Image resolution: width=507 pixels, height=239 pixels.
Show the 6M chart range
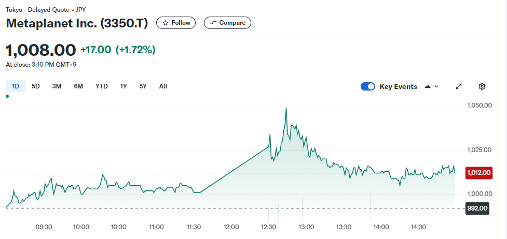(x=78, y=86)
